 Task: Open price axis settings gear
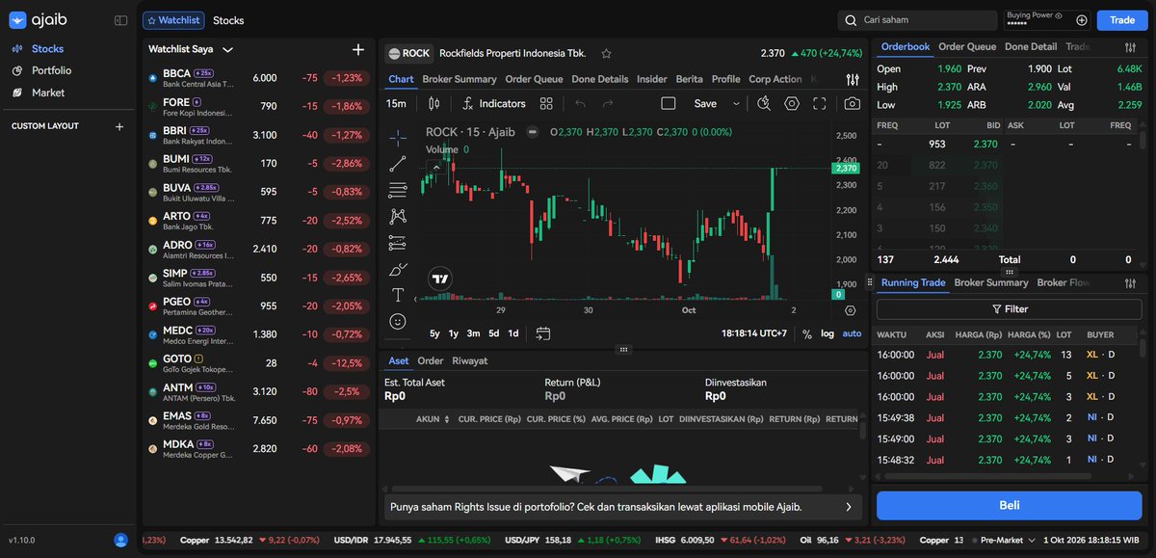(850, 310)
